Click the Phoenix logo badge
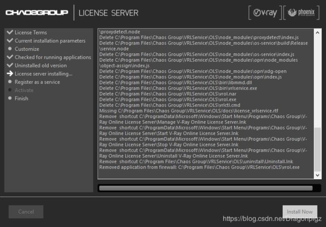326x227 pixels. pyautogui.click(x=301, y=13)
